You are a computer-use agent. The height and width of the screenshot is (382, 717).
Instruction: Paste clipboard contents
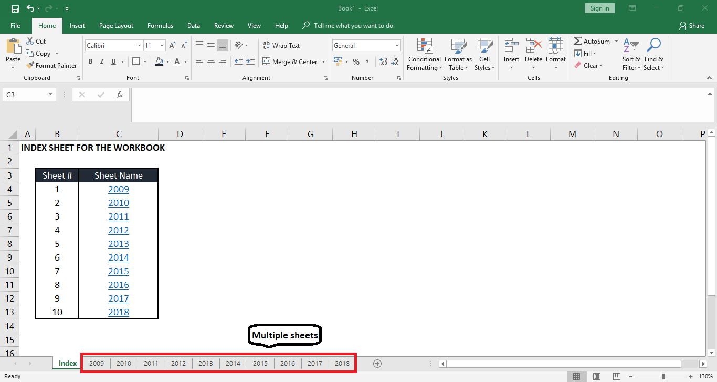(x=13, y=53)
